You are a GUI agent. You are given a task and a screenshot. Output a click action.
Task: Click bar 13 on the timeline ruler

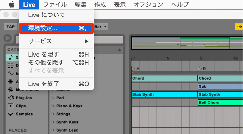235,58
